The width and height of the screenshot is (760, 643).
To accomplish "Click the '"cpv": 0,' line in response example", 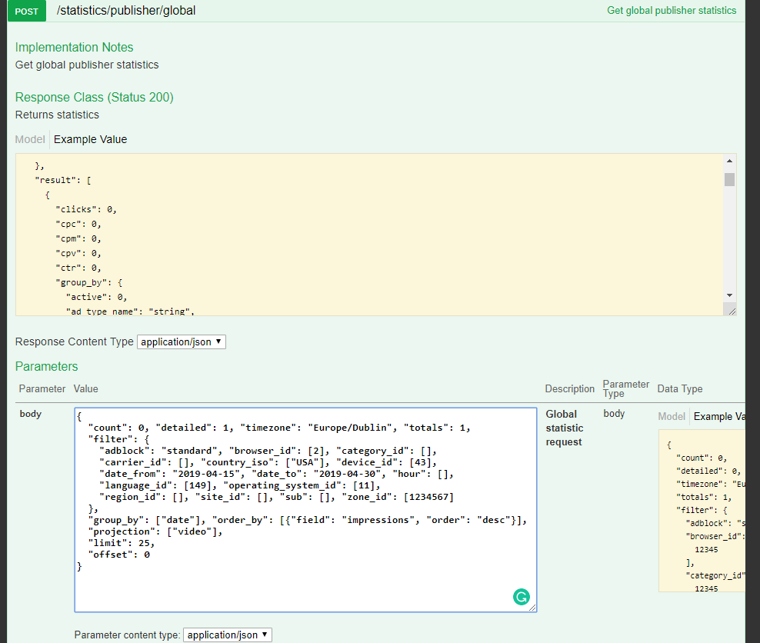I will pos(78,253).
